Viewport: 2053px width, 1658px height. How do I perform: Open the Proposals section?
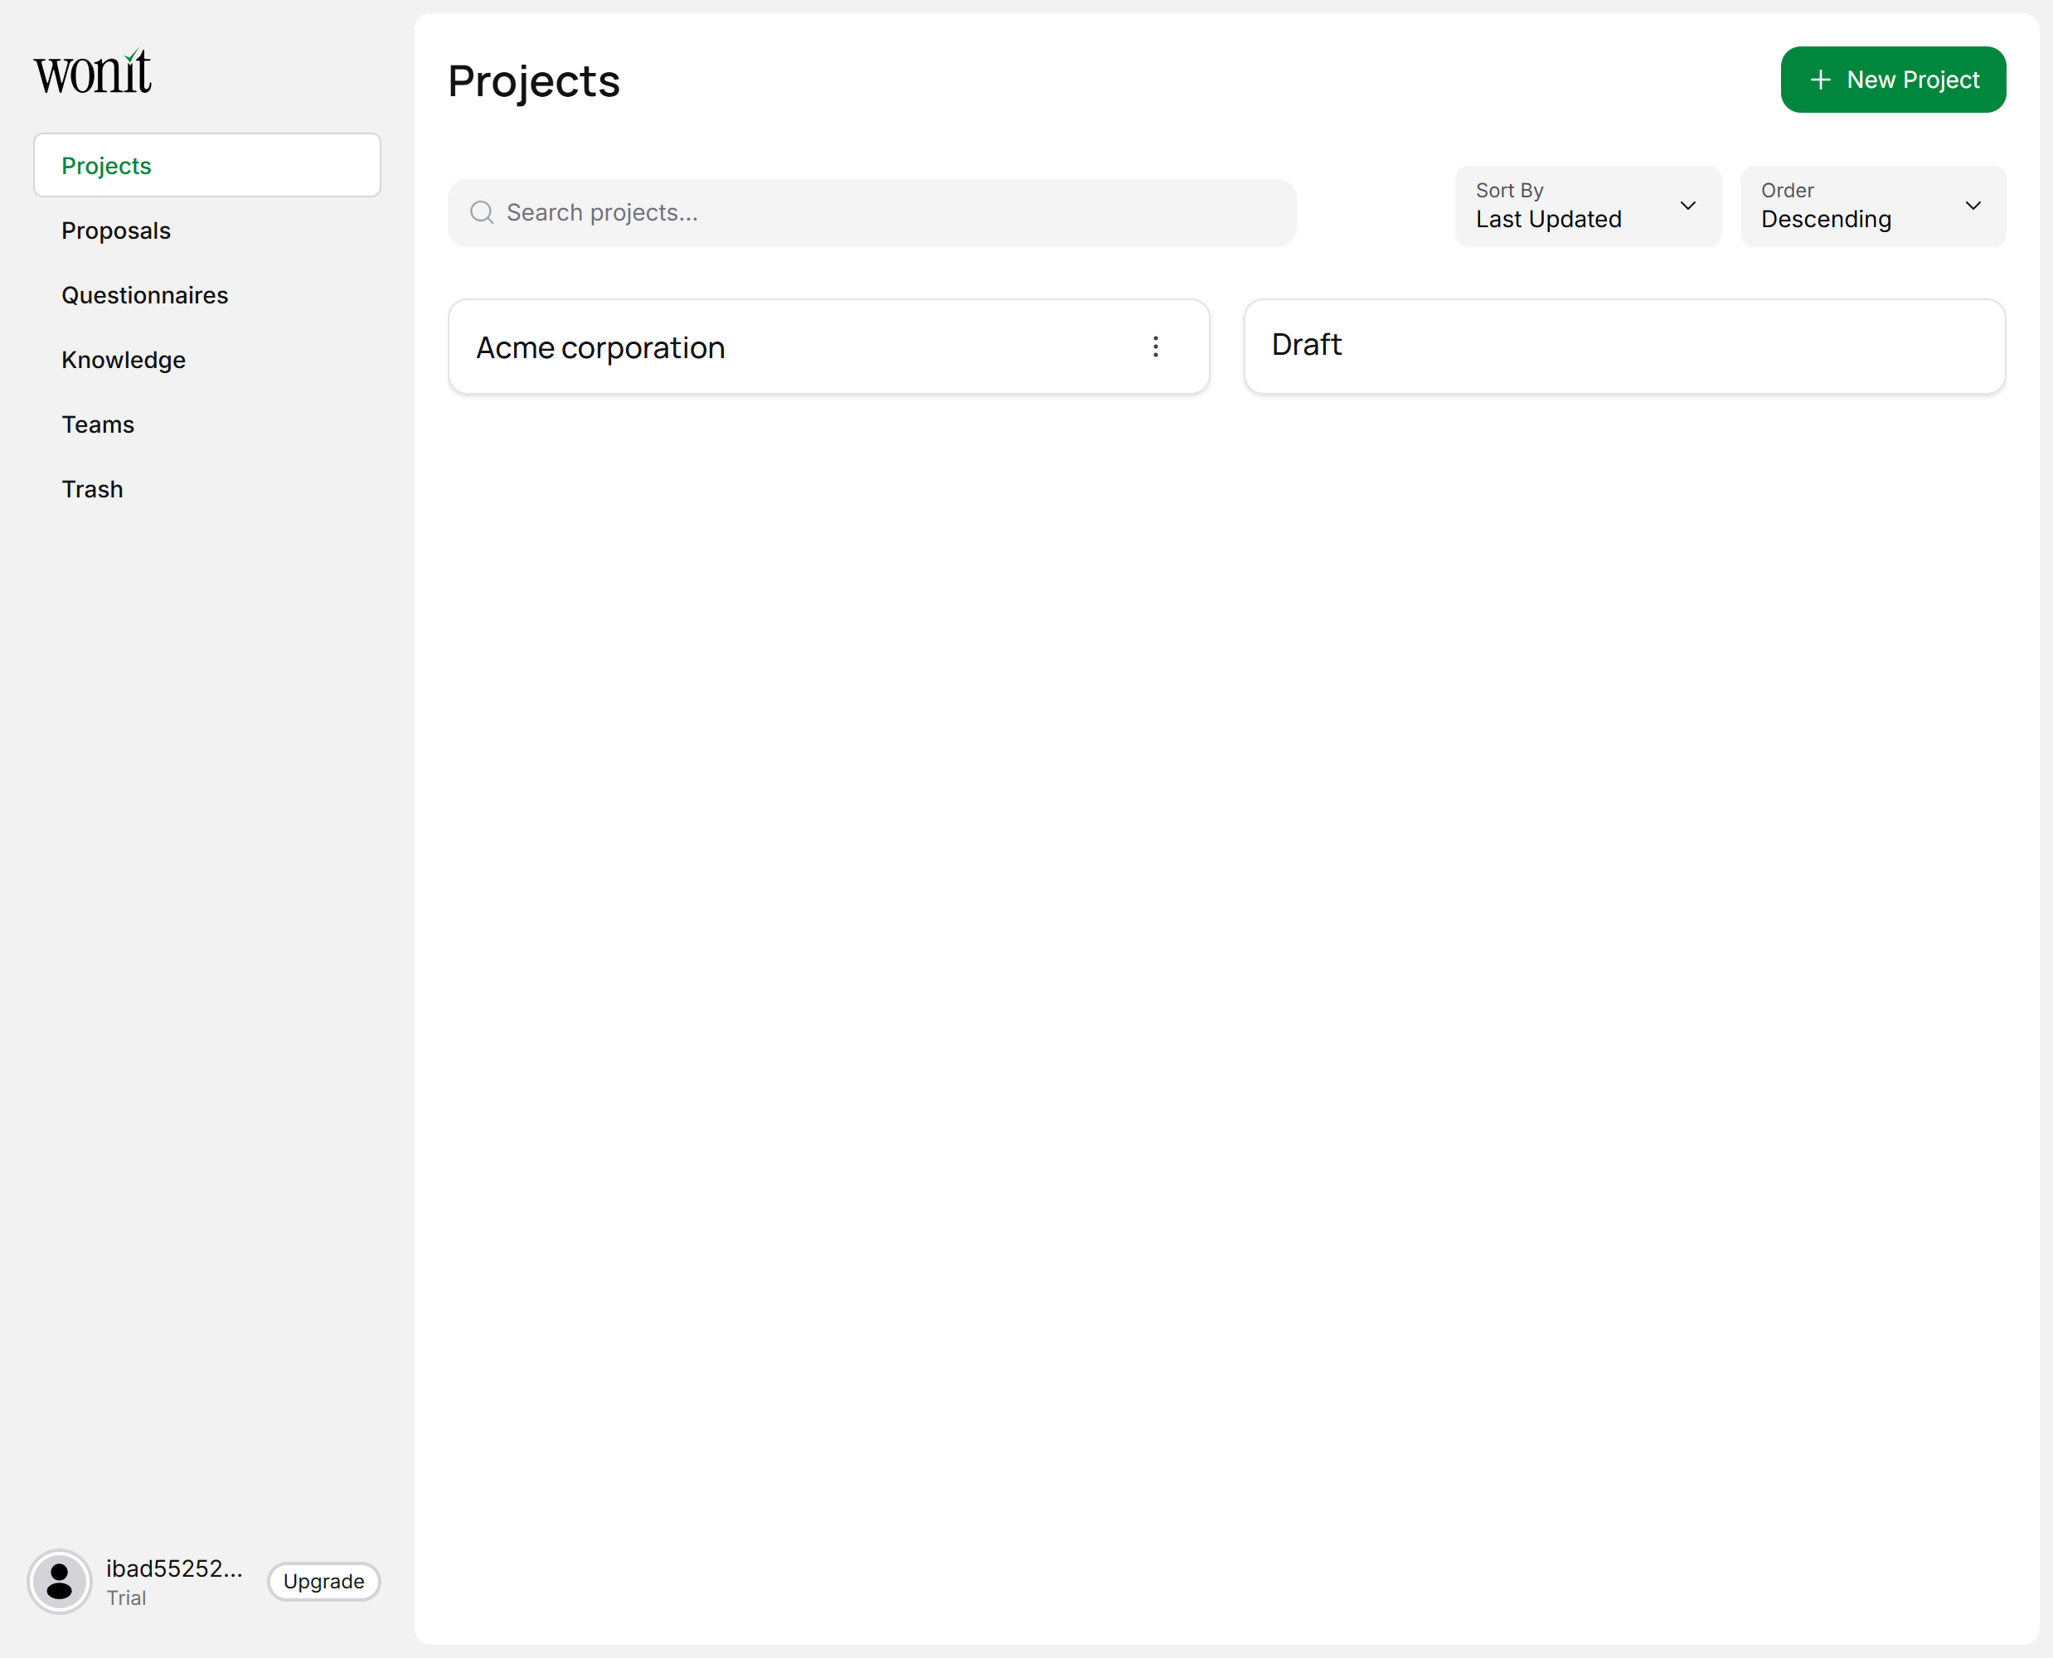point(115,230)
